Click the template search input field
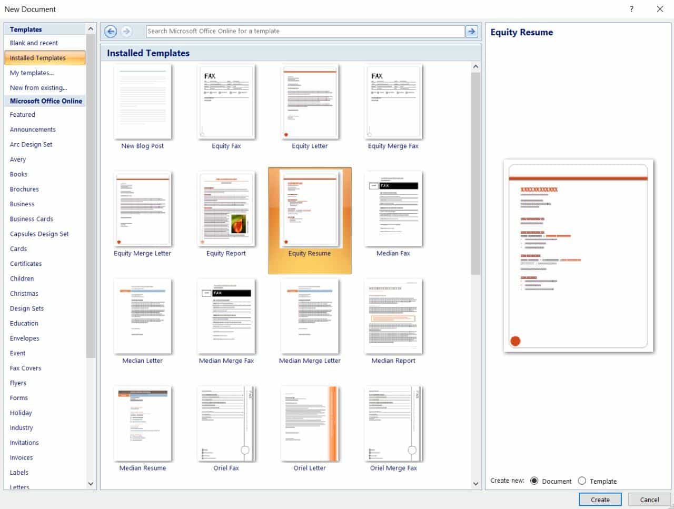674x509 pixels. (305, 31)
